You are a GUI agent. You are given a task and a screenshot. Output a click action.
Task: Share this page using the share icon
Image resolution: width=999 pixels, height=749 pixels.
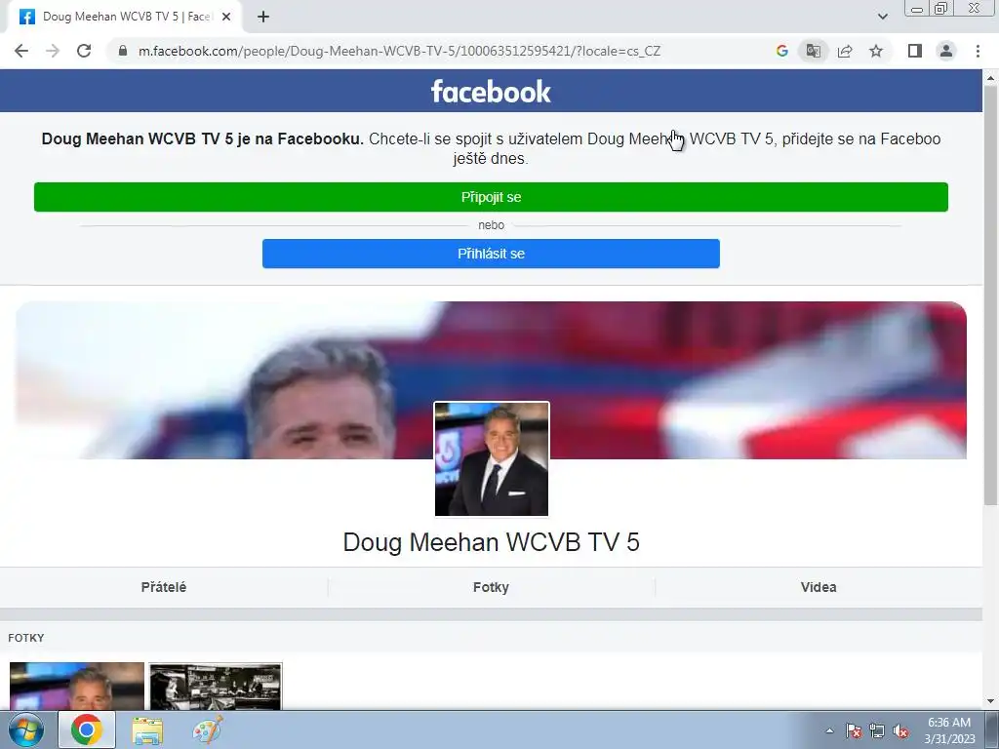[845, 51]
